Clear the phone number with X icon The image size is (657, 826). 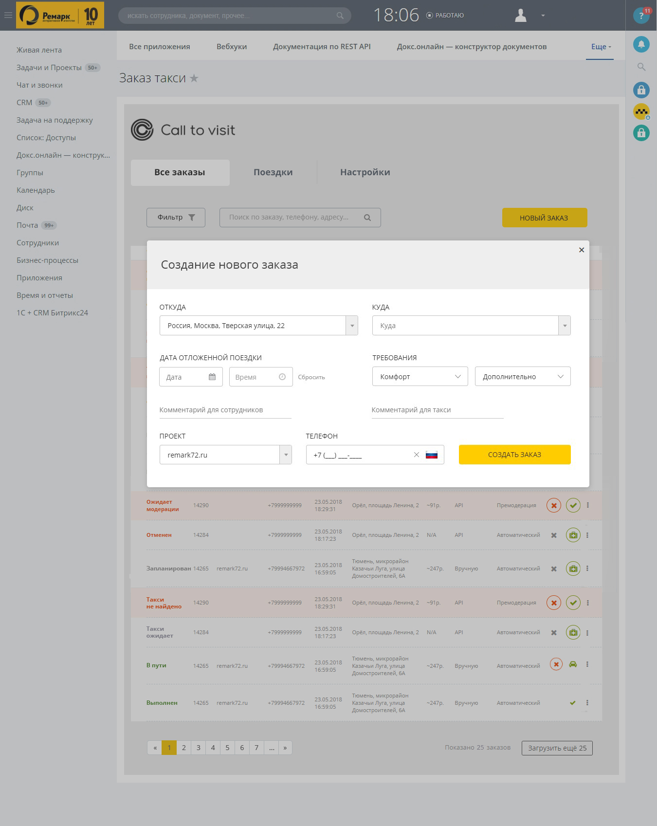[x=416, y=455]
